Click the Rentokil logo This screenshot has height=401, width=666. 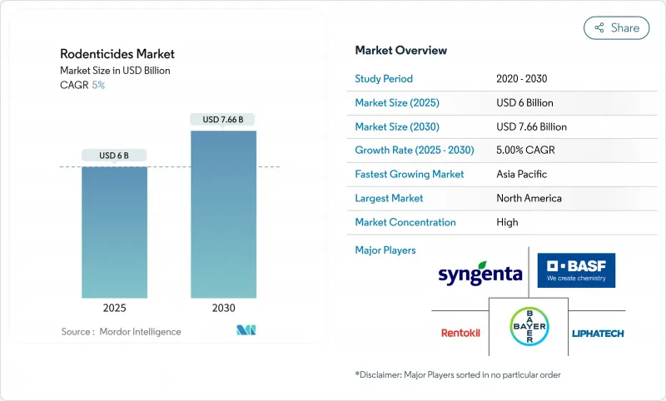(x=460, y=333)
